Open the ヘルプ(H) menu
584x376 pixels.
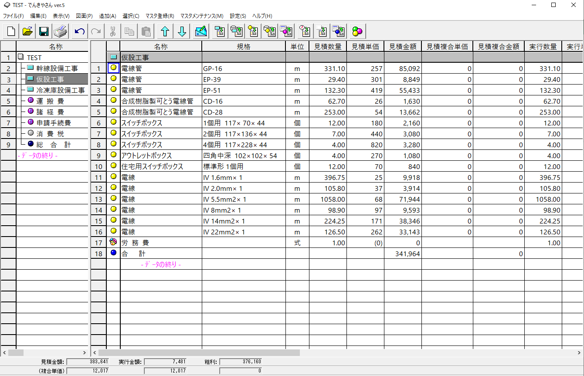pos(262,16)
